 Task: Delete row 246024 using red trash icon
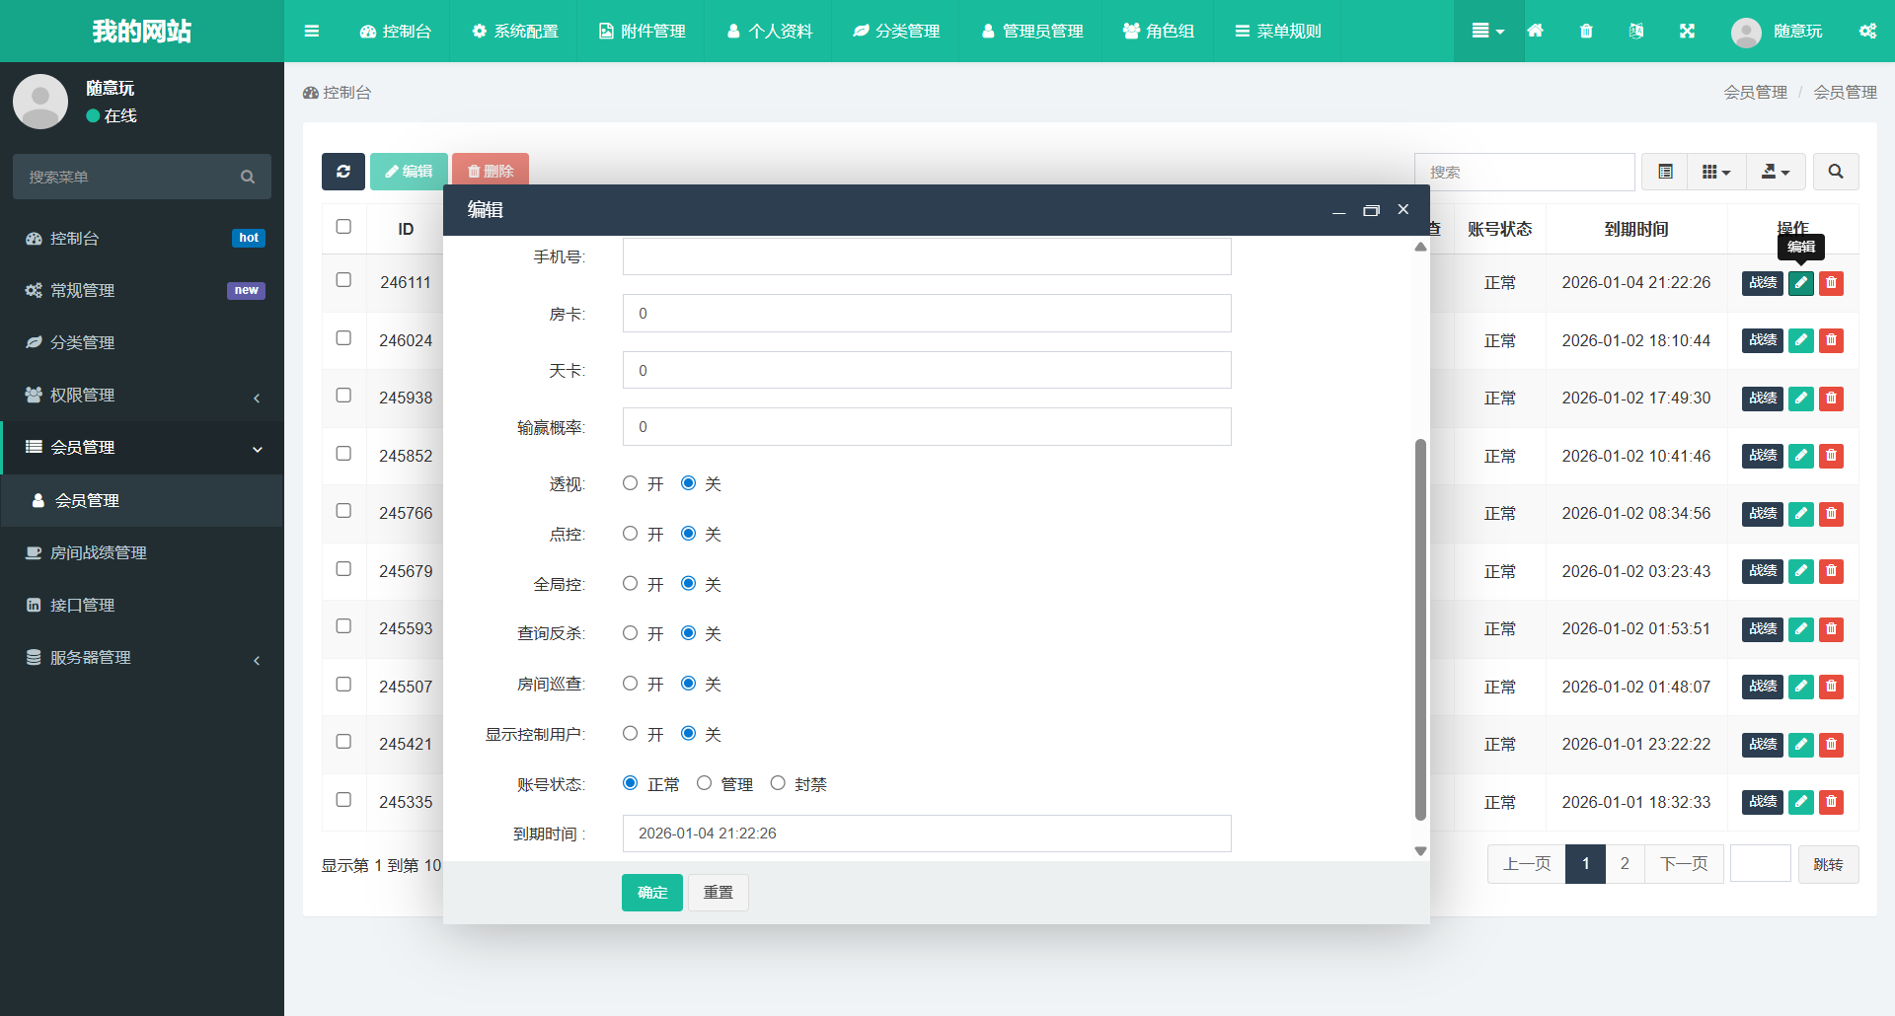(1831, 341)
